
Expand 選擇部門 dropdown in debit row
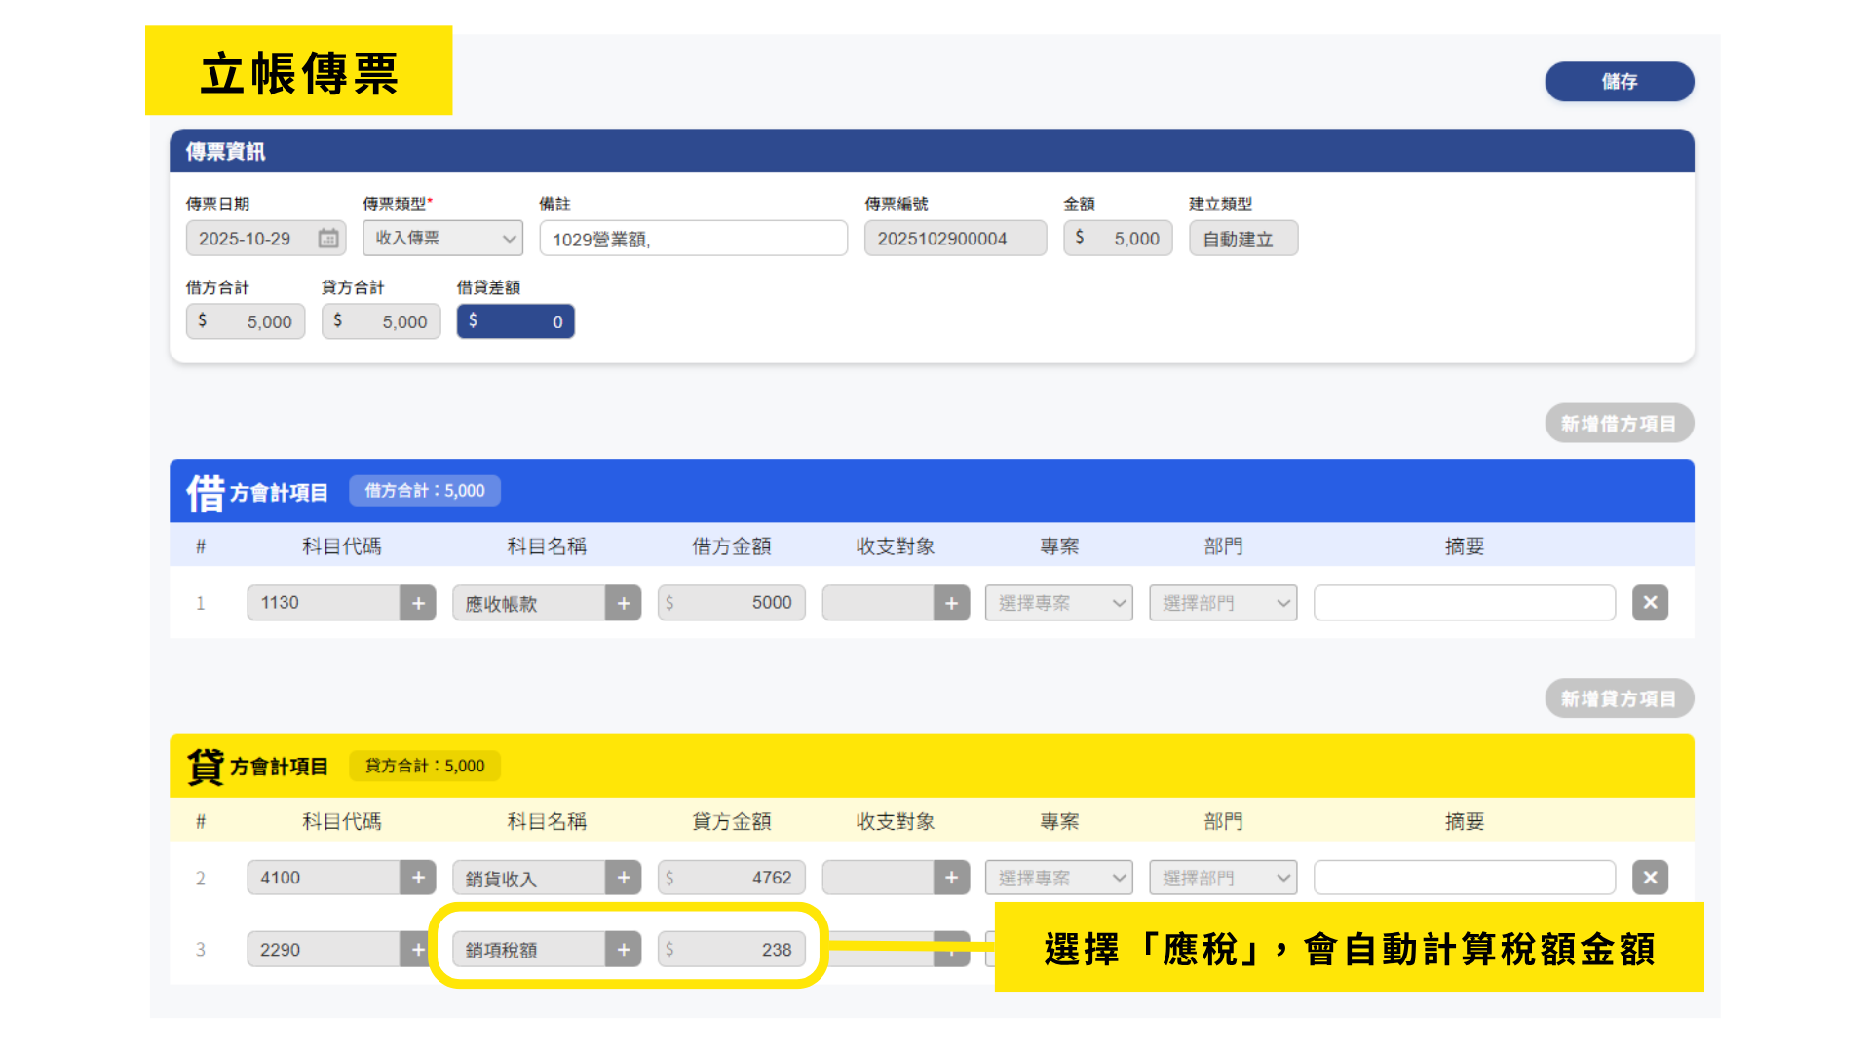[1223, 603]
